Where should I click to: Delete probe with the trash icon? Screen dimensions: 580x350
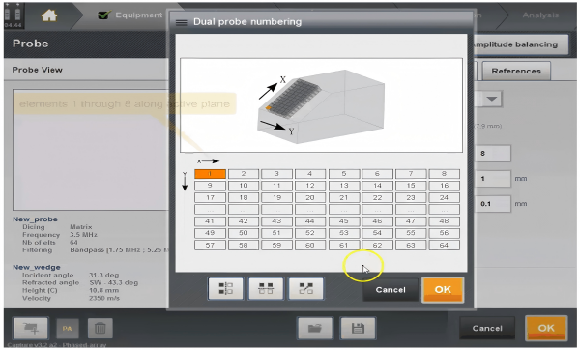pos(101,328)
